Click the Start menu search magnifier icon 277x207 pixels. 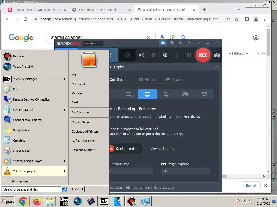coord(64,189)
